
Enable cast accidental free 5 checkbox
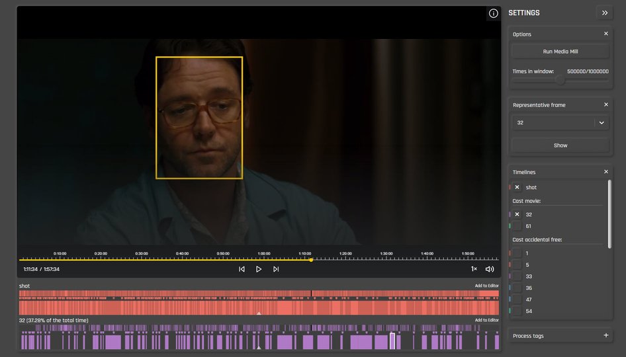pyautogui.click(x=517, y=264)
